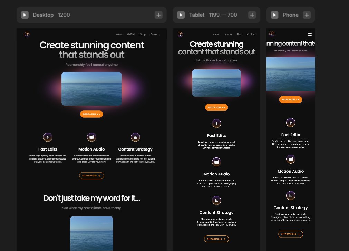Select Motion Audio description paragraph in Tablet
The image size is (349, 251).
[216, 183]
